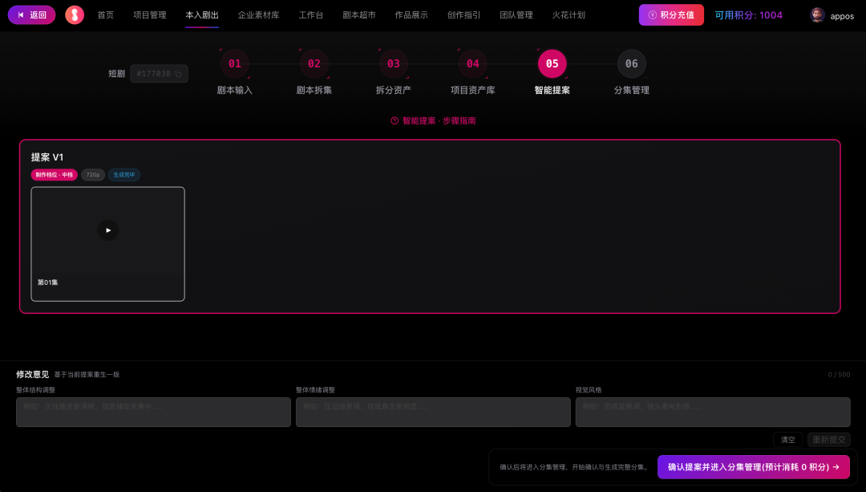The width and height of the screenshot is (866, 492).
Task: Click the 返回 back button
Action: pos(31,15)
